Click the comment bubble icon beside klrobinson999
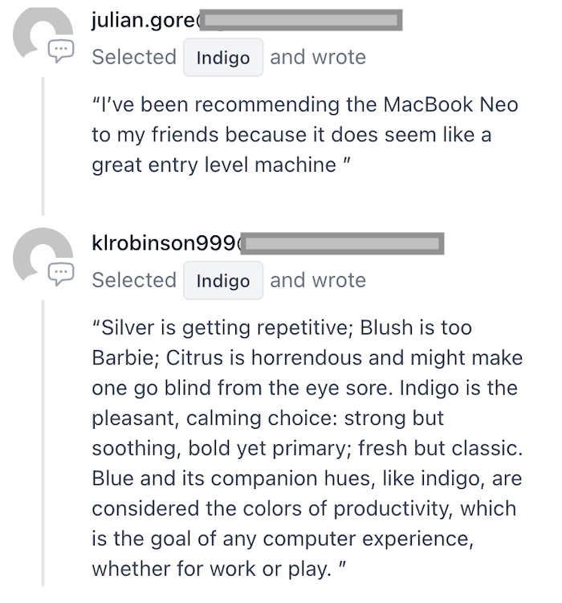 click(61, 275)
